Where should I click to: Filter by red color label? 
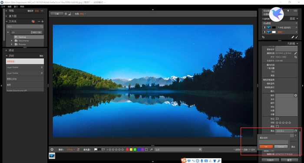coord(127,150)
